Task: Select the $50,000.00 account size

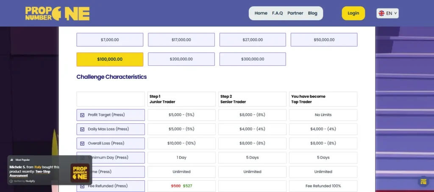Action: (x=324, y=40)
